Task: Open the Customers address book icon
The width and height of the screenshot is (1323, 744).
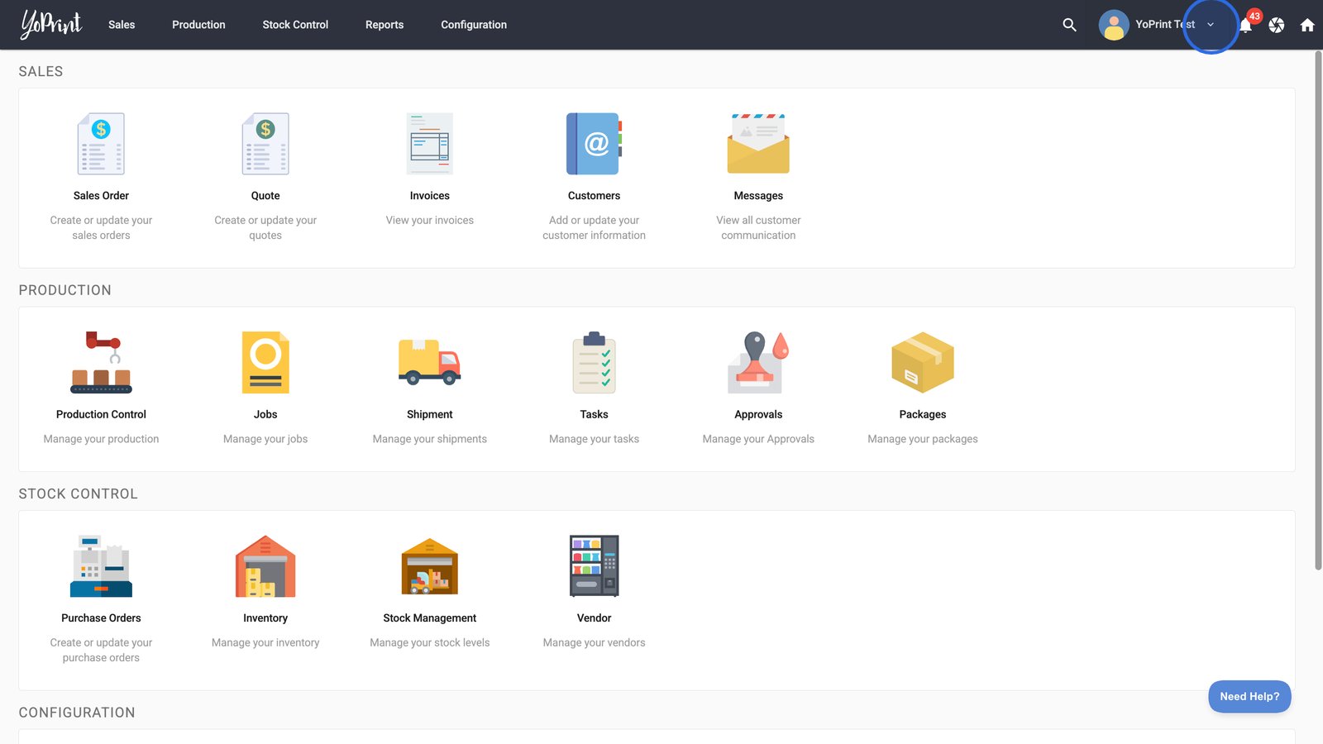Action: pyautogui.click(x=594, y=144)
